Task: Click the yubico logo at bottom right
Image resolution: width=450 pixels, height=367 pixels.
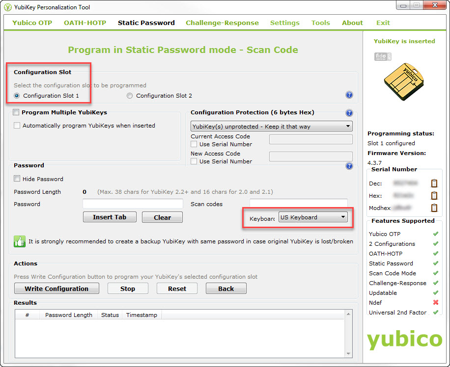Action: click(404, 340)
